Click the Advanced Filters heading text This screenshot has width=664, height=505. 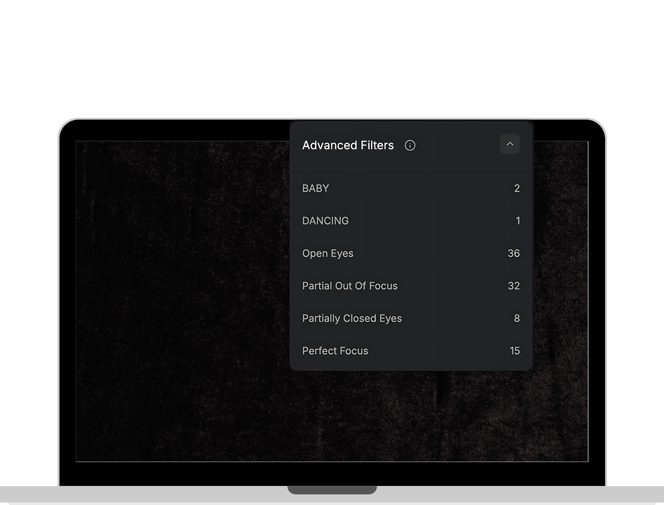tap(347, 145)
